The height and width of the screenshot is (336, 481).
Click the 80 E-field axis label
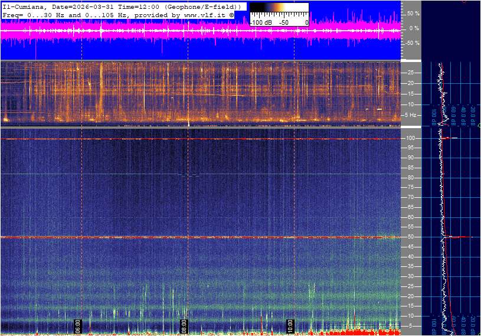point(410,178)
